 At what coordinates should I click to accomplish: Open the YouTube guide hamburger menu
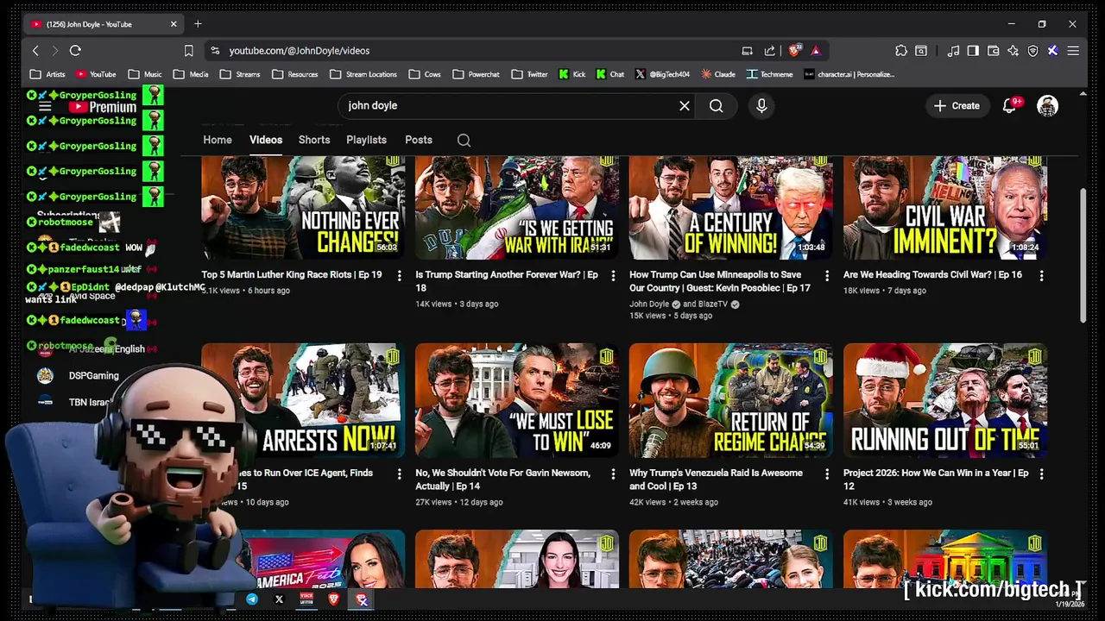point(45,107)
